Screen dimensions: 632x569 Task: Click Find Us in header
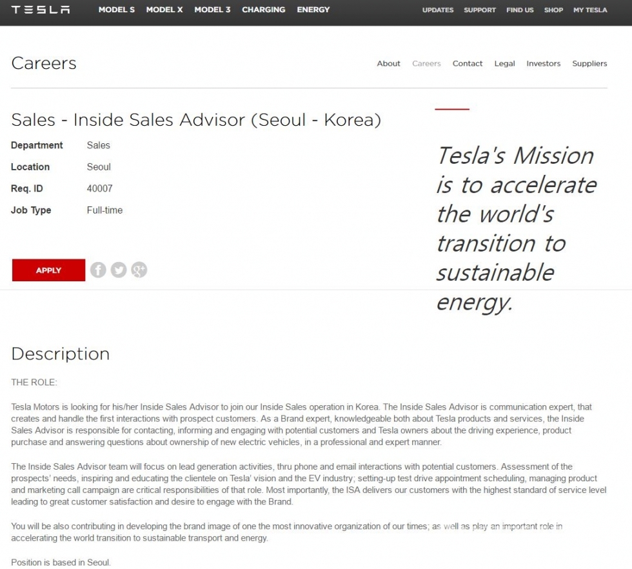coord(520,10)
